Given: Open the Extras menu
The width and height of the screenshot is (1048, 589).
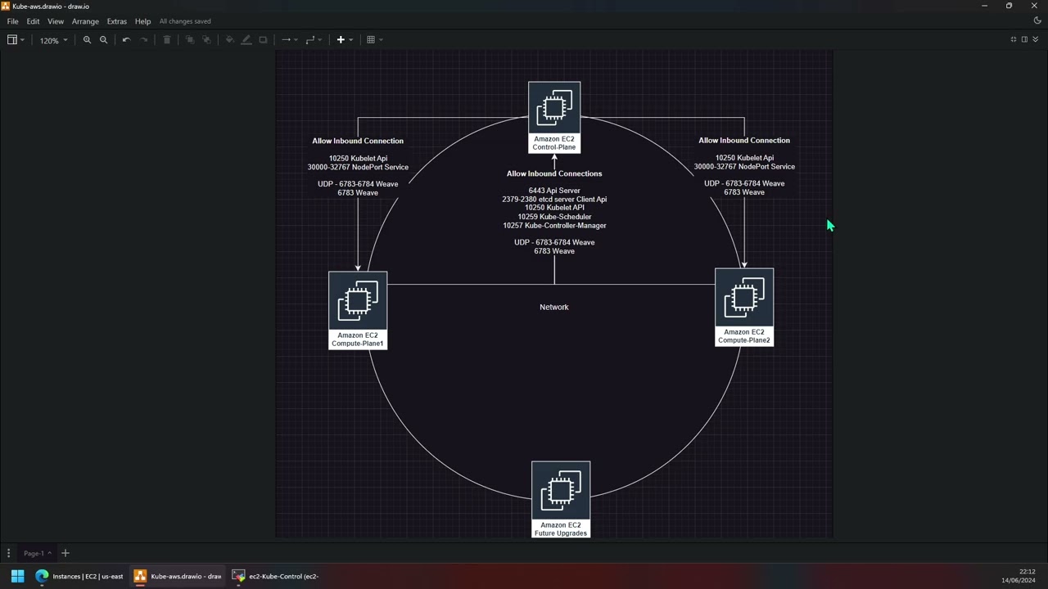Looking at the screenshot, I should (117, 21).
